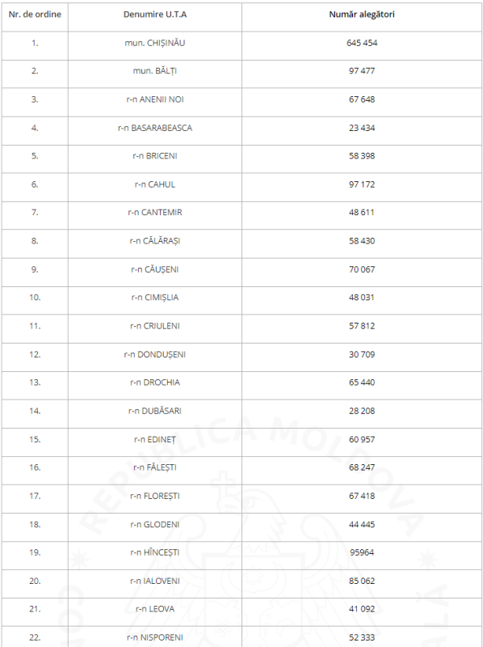The image size is (483, 647).
Task: Select the r-n ANENII NOI cell
Action: (155, 99)
